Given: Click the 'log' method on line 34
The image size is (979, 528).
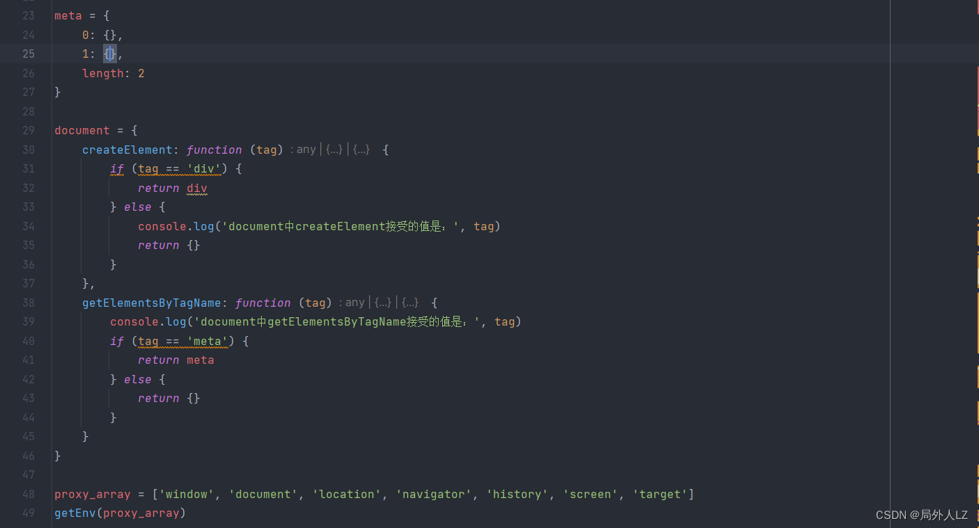Looking at the screenshot, I should coord(204,226).
